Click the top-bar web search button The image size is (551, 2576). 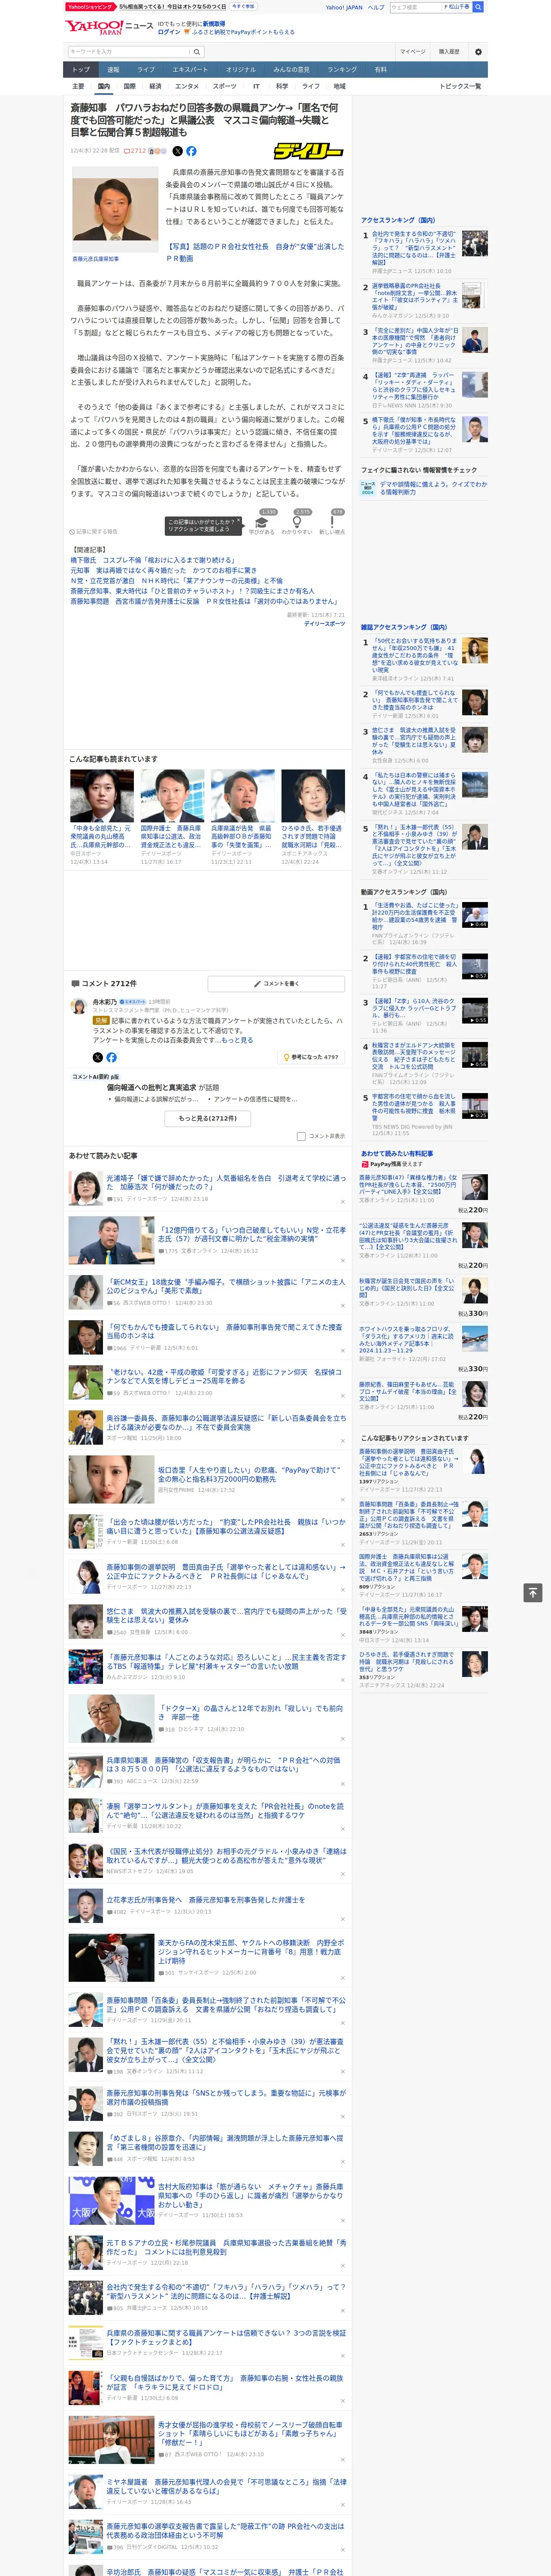click(478, 7)
